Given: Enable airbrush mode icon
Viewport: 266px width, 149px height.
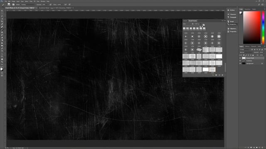Looking at the screenshot, I should click(65, 5).
